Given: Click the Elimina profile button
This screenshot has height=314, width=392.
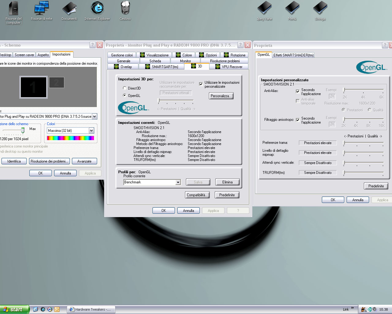Looking at the screenshot, I should click(227, 182).
